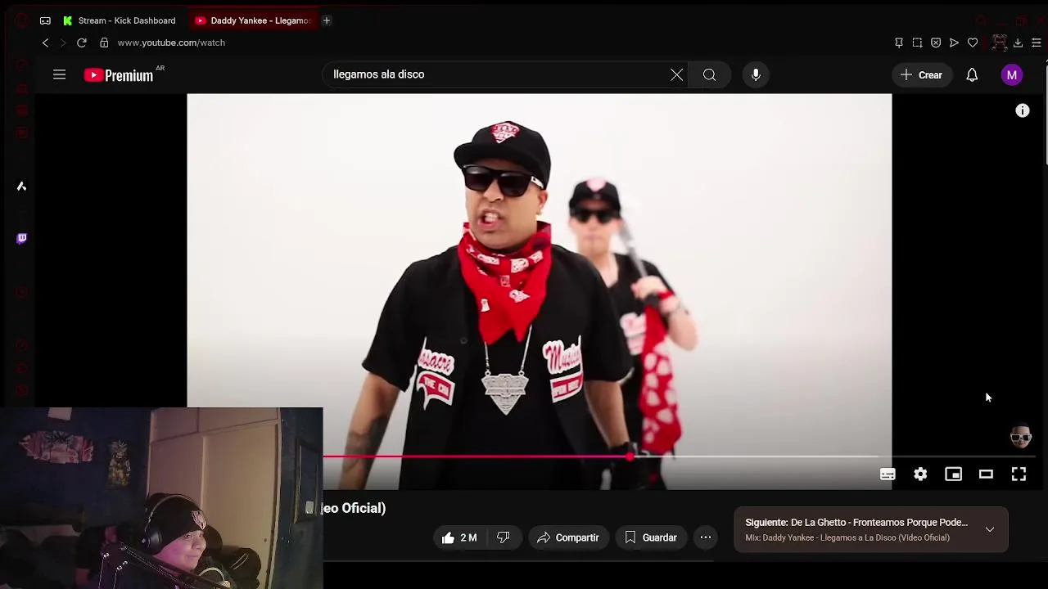Screen dimensions: 1048x589
Task: Open the Crear menu
Action: pos(922,74)
